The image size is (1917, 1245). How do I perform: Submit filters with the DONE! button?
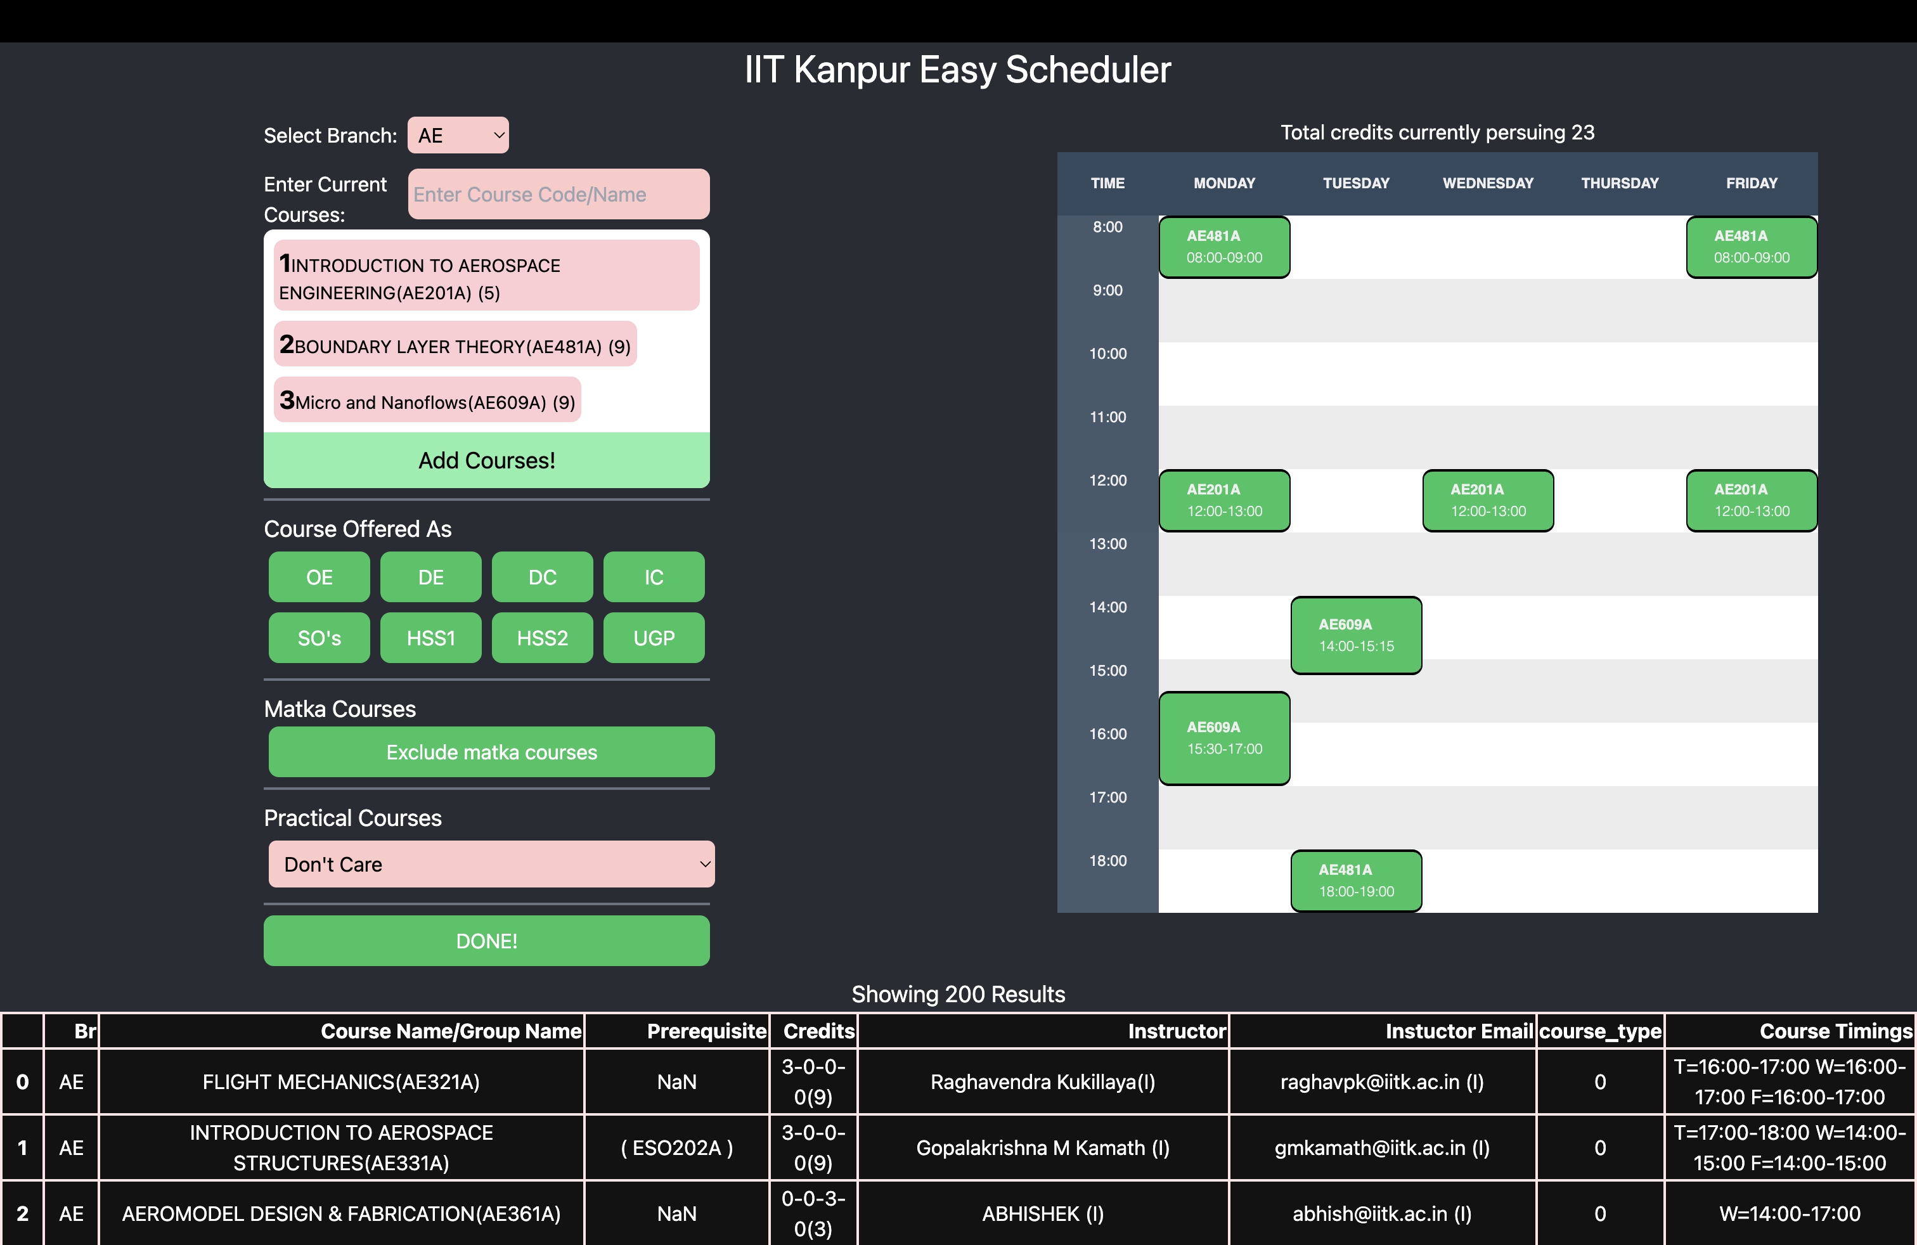click(486, 941)
